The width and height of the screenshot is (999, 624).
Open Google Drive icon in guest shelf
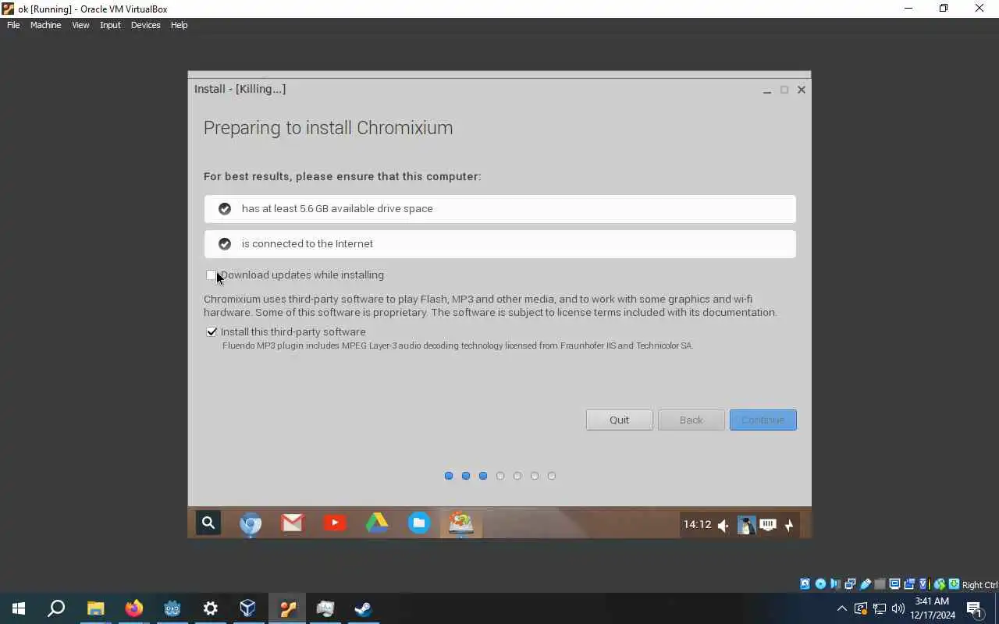click(x=377, y=523)
